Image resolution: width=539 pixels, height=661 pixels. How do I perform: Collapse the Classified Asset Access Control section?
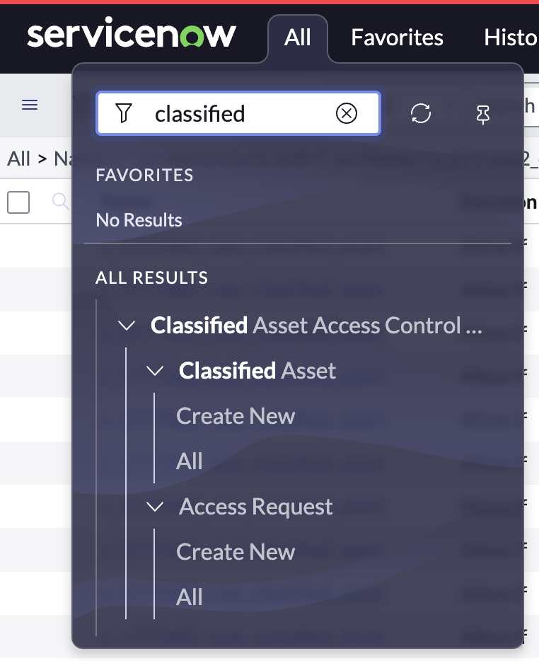click(x=126, y=326)
